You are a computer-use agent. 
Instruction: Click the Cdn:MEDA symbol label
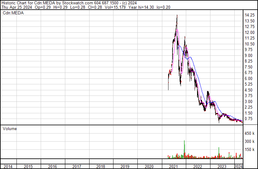13,13
